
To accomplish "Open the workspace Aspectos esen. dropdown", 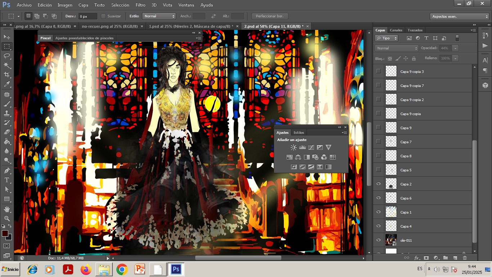I will pos(459,17).
